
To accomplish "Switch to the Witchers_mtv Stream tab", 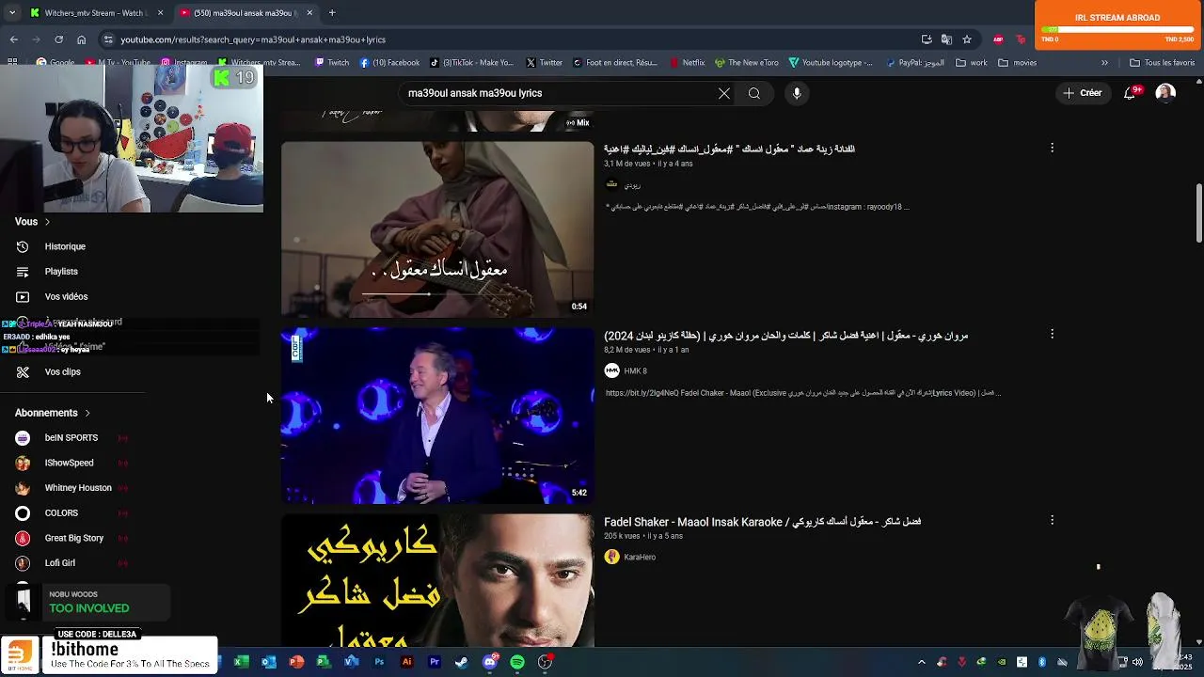I will click(94, 13).
